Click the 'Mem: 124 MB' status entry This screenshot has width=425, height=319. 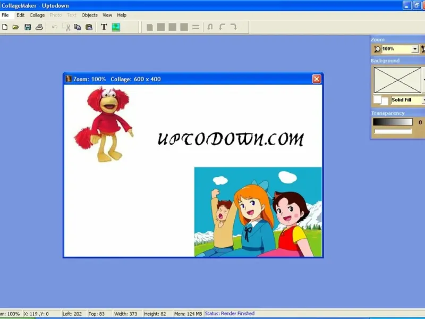[x=188, y=314]
